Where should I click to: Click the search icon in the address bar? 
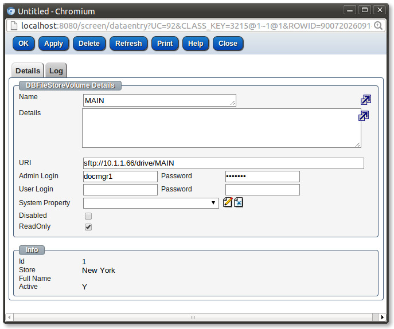pyautogui.click(x=378, y=26)
